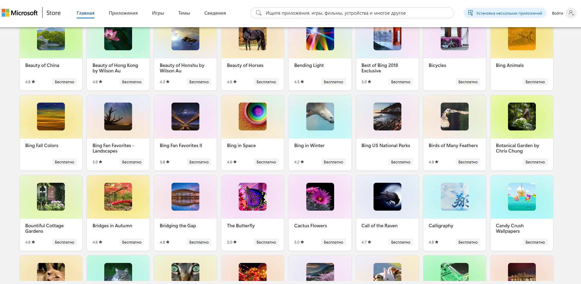Select the Темы tab
The image size is (581, 284).
click(x=184, y=13)
